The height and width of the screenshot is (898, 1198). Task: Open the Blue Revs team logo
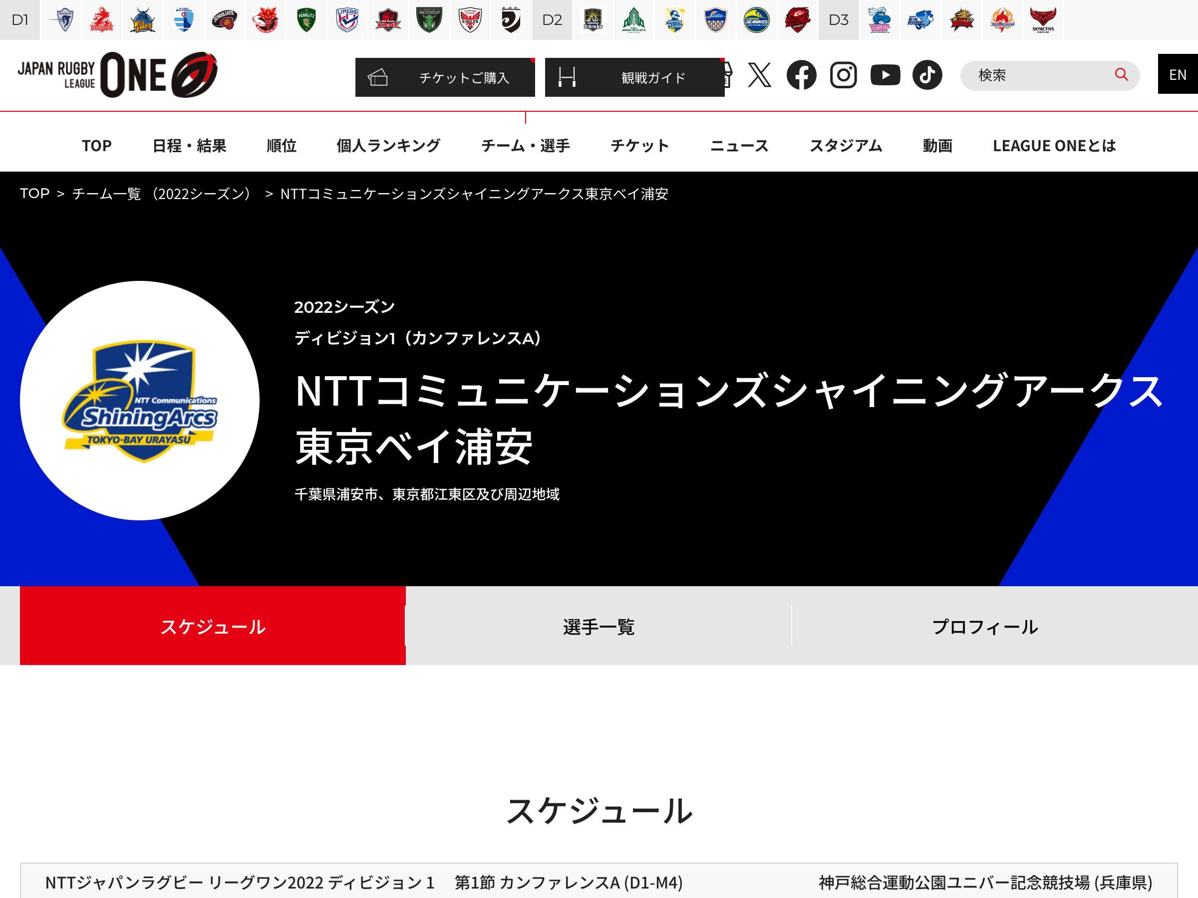(184, 20)
